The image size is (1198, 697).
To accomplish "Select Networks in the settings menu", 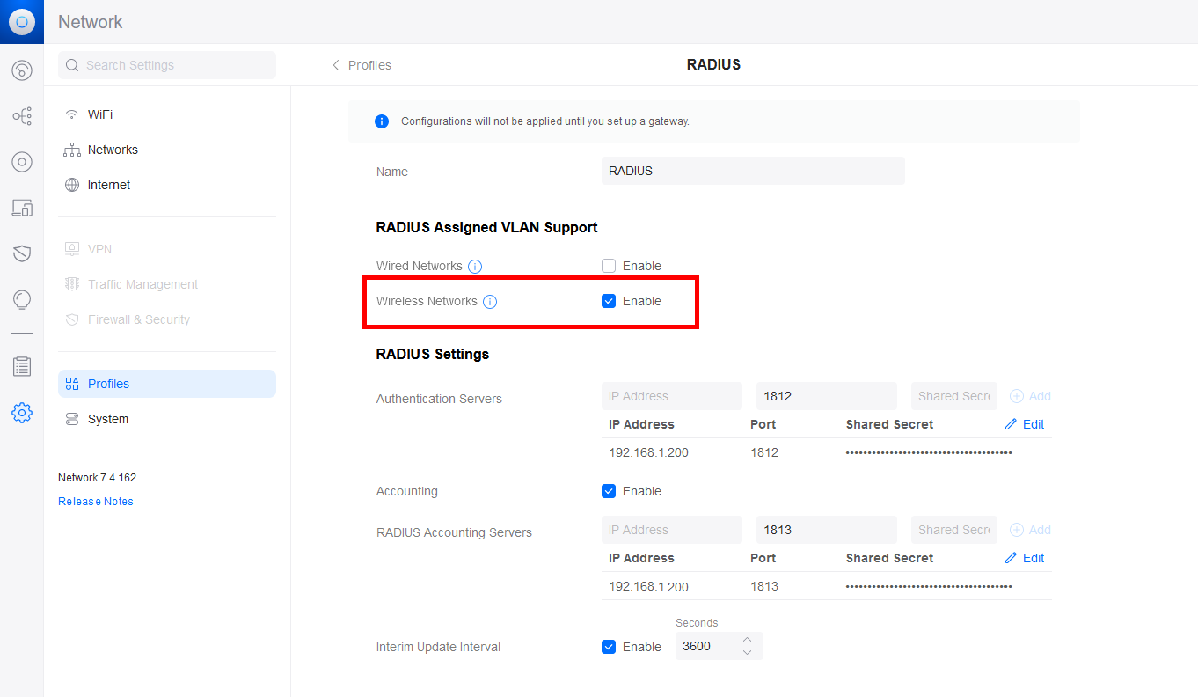I will [x=112, y=149].
